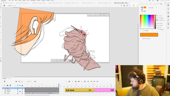Pick a color in the spectrum field
The width and height of the screenshot is (170, 96).
[147, 22]
